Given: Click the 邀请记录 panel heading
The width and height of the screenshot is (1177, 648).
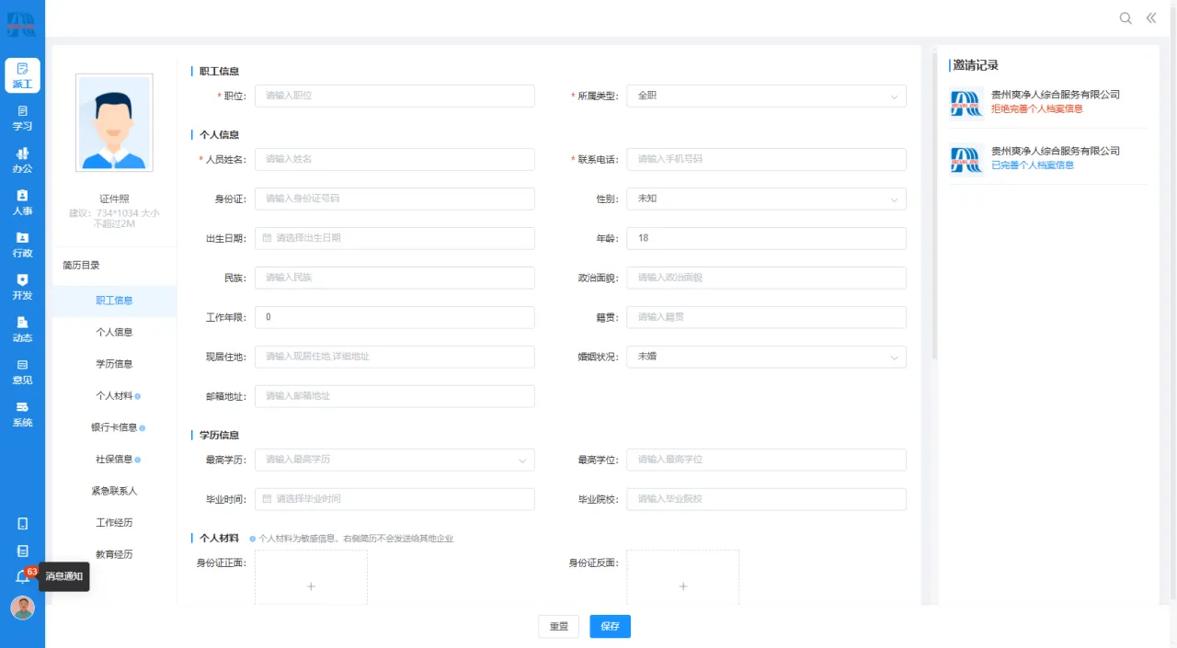Looking at the screenshot, I should tap(976, 65).
